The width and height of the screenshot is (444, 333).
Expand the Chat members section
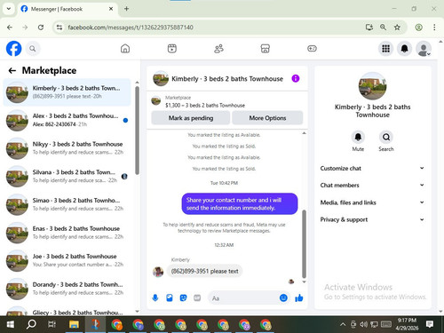pyautogui.click(x=372, y=185)
